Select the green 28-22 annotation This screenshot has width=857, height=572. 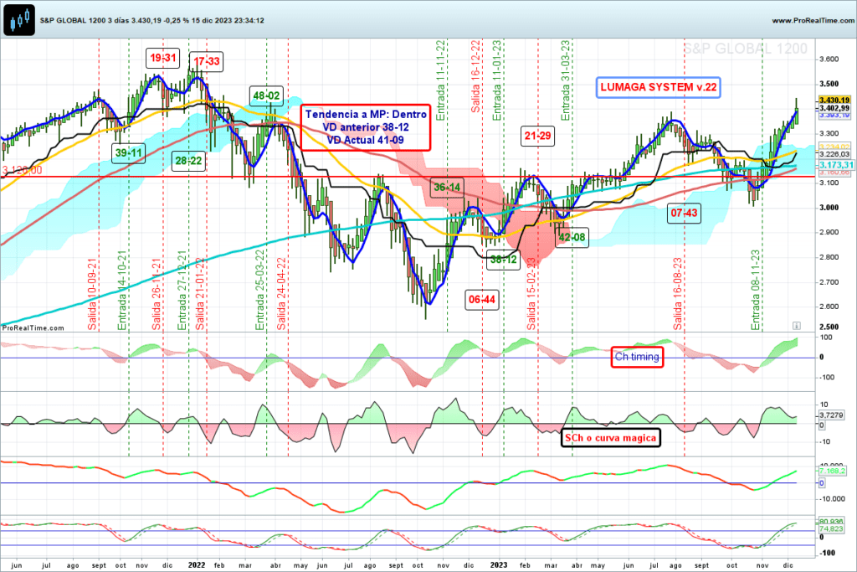click(x=188, y=161)
